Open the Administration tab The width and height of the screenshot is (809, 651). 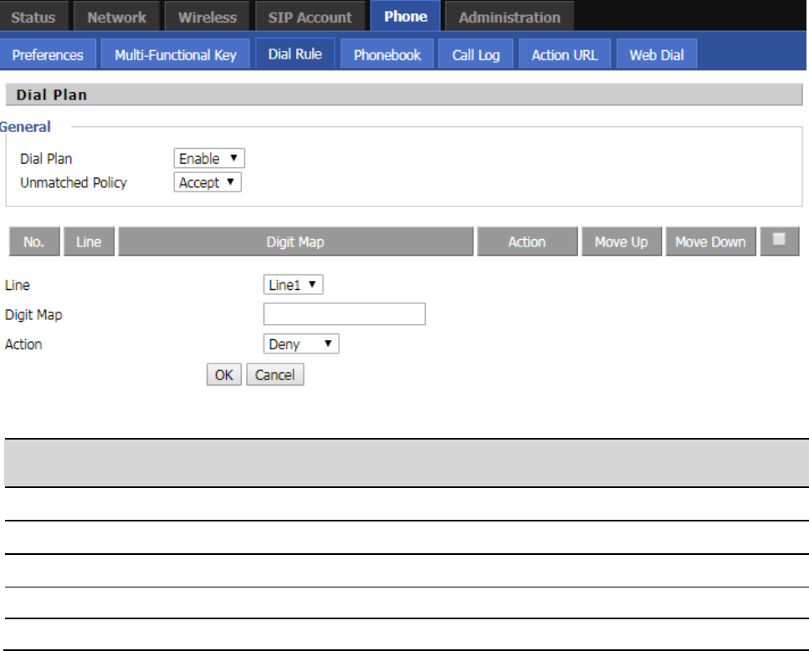(509, 17)
